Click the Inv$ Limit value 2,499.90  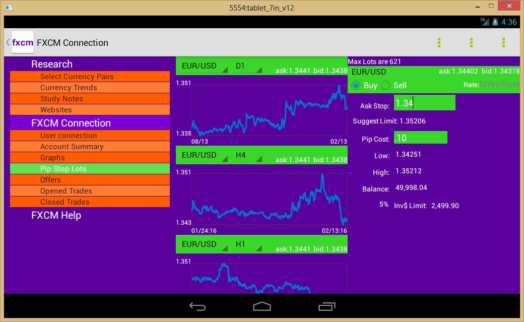point(445,206)
